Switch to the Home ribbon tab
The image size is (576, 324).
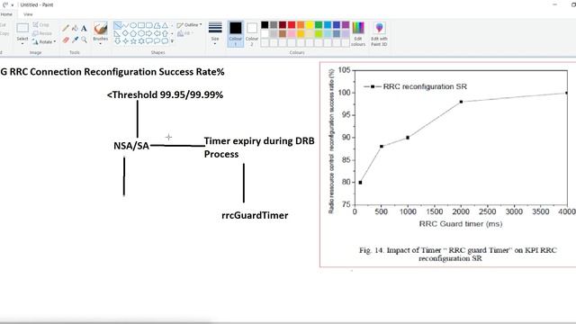[6, 14]
